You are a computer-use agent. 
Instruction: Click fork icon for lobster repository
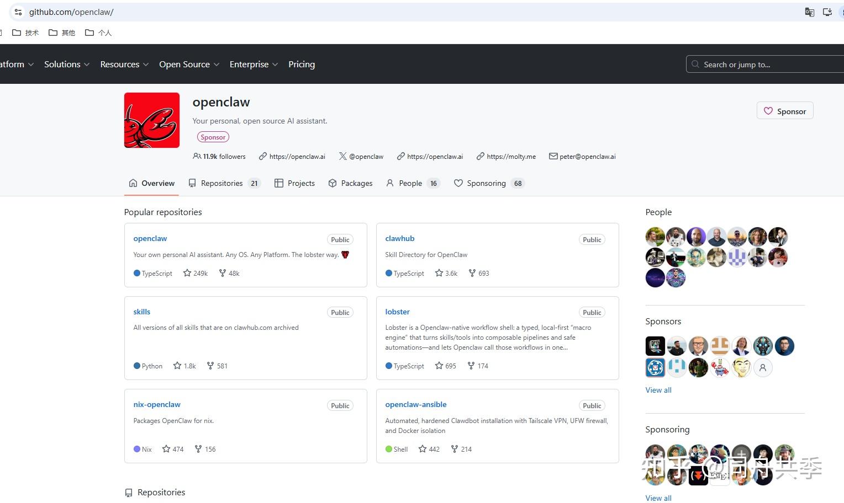pos(471,366)
